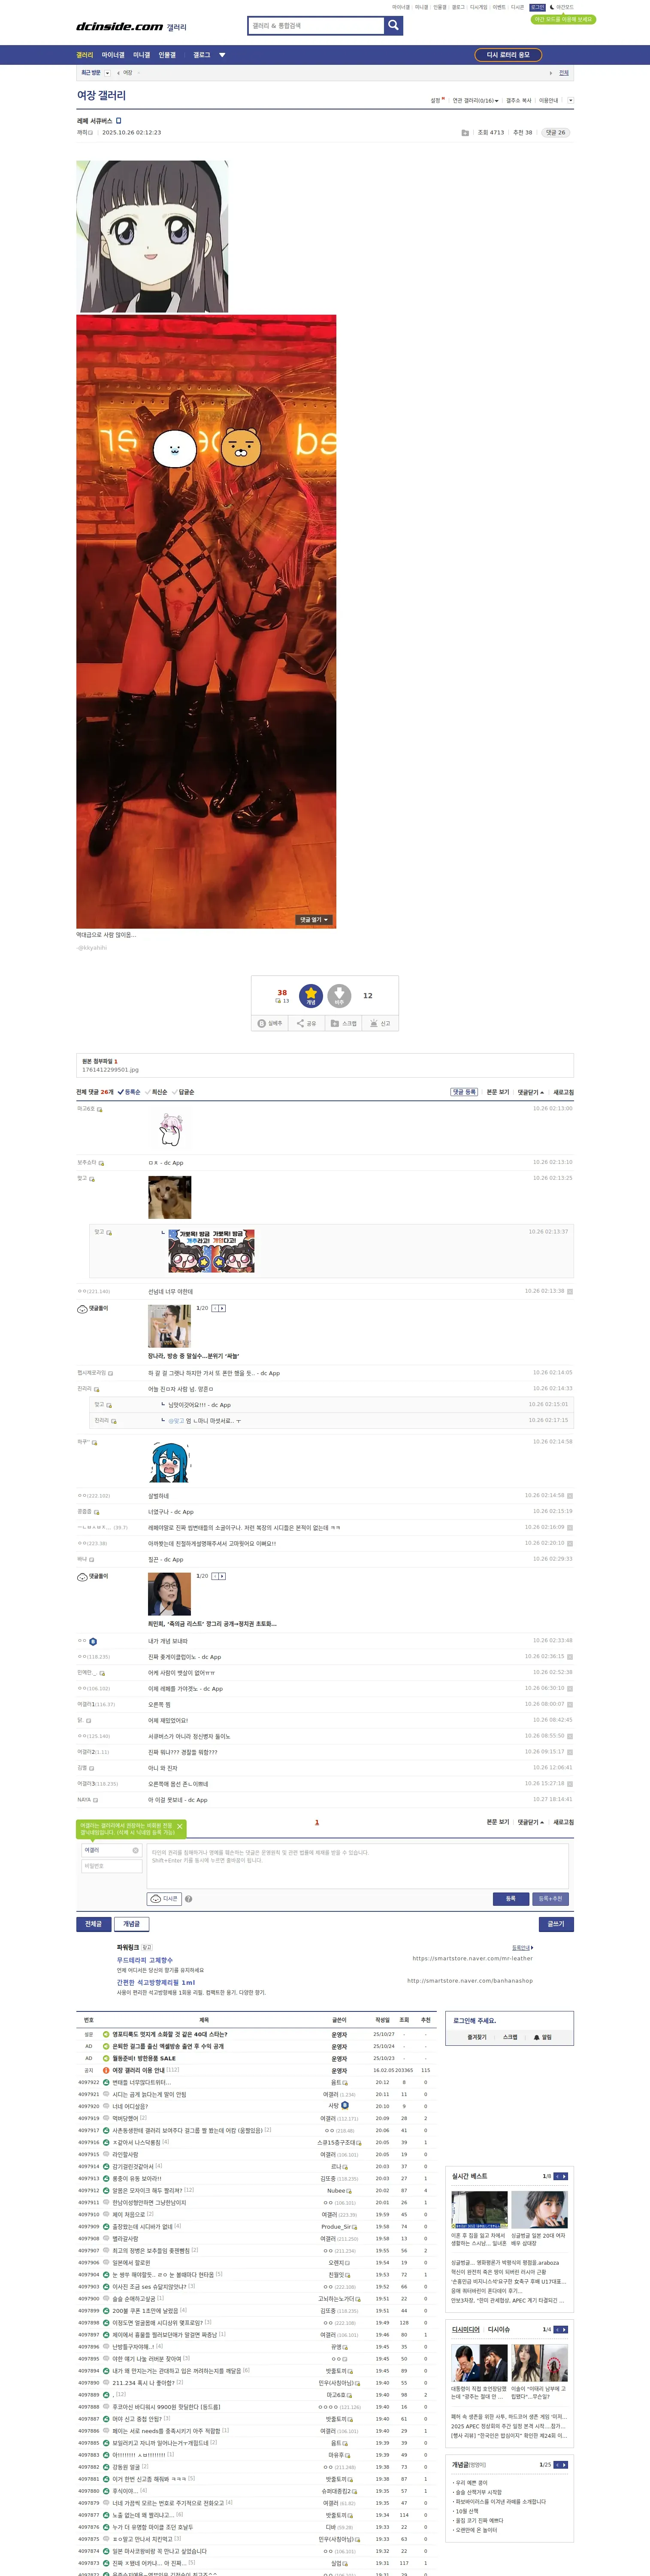650x2576 pixels.
Task: Open the 미니갤 nav tab
Action: pyautogui.click(x=141, y=55)
